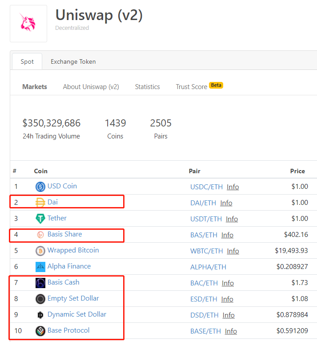The width and height of the screenshot is (317, 342).
Task: Sort by the Price column header
Action: click(297, 171)
